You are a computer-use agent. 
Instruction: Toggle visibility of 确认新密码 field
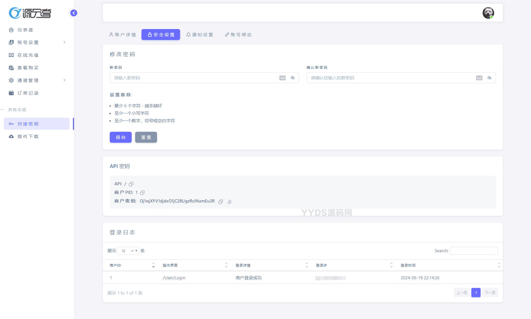point(489,78)
